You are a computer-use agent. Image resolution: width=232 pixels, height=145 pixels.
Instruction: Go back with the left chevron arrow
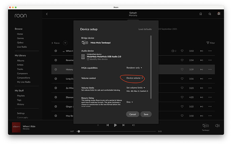[47, 14]
